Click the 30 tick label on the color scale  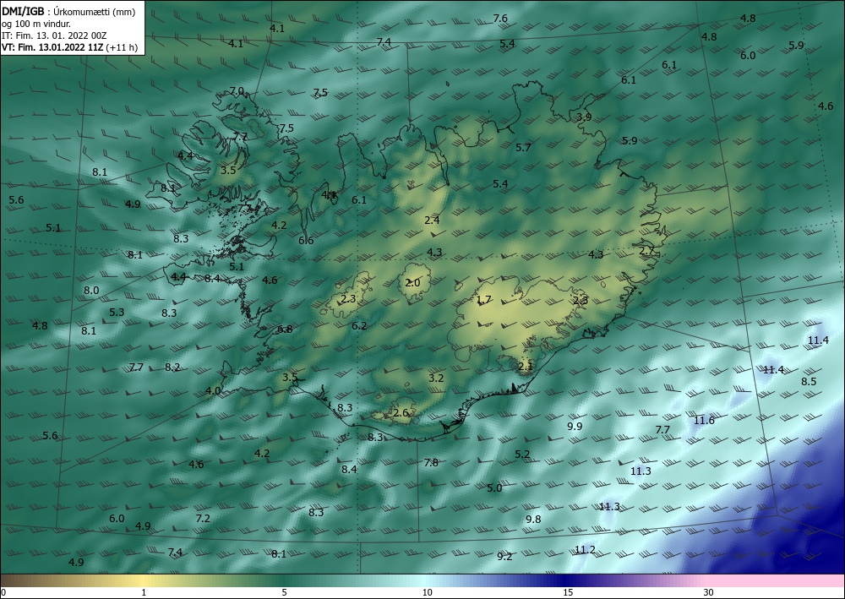[x=708, y=592]
